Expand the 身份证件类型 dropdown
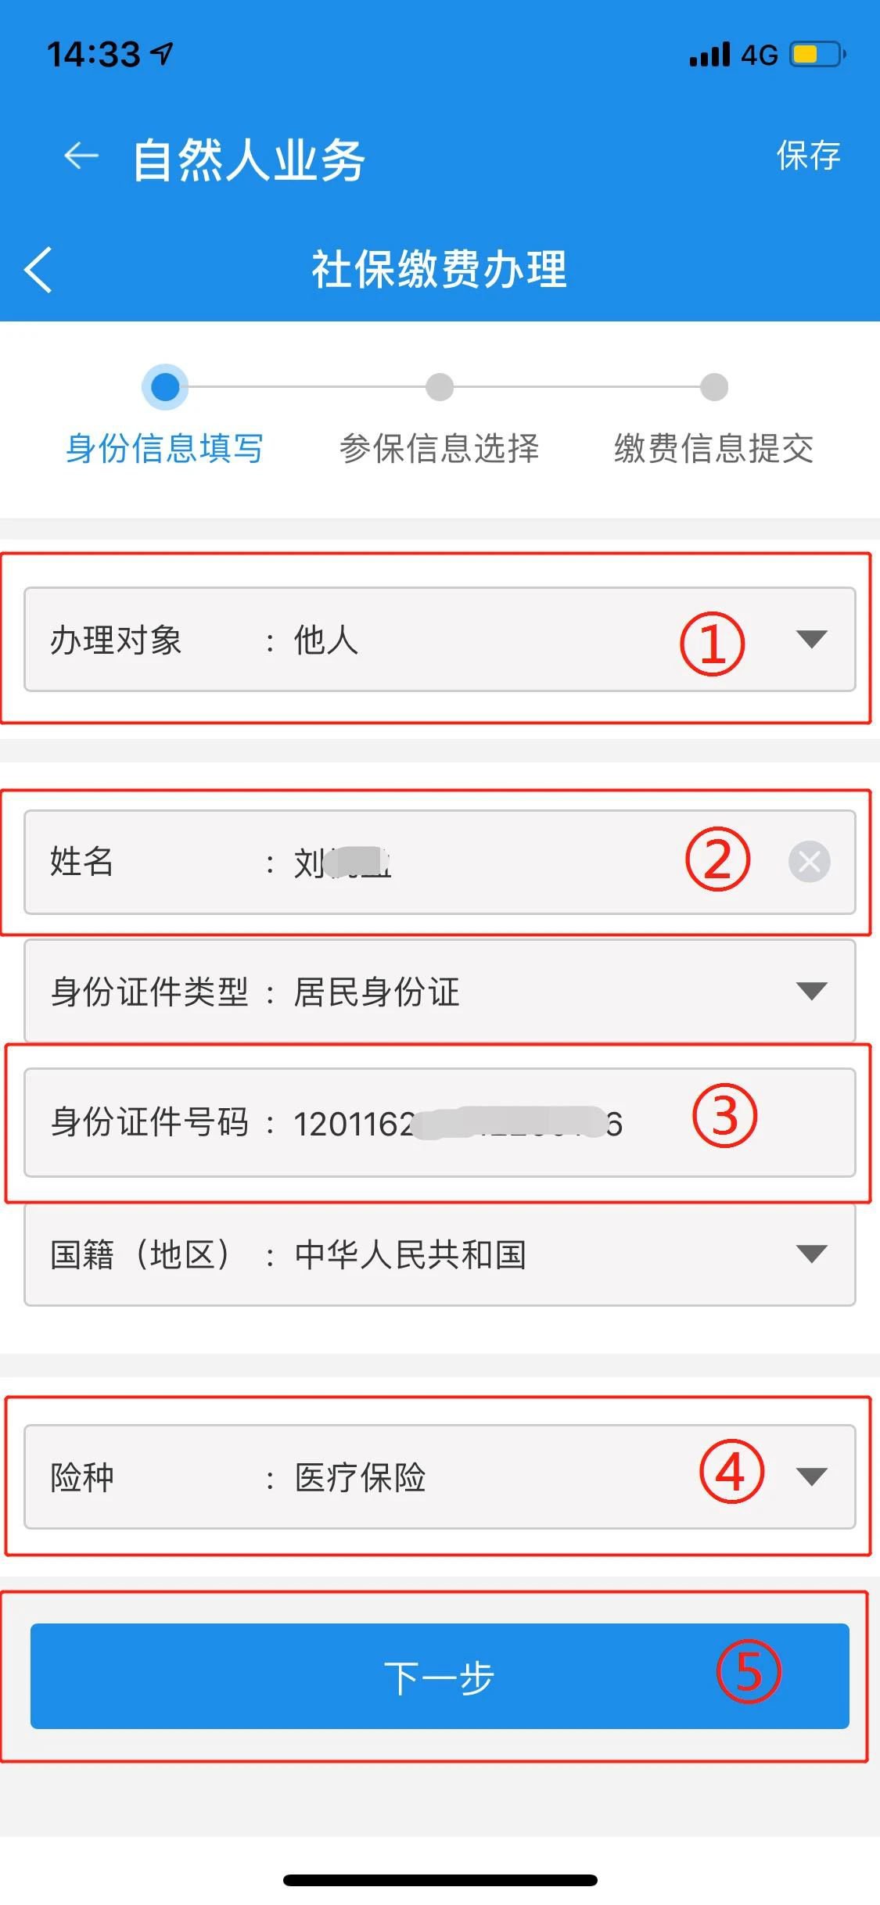Screen dimensions: 880x1905 811,991
